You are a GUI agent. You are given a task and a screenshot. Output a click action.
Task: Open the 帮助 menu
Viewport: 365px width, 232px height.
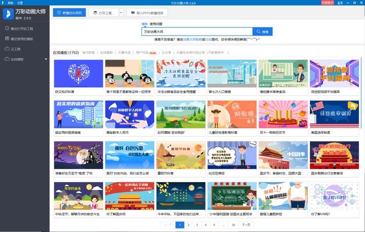pos(11,3)
